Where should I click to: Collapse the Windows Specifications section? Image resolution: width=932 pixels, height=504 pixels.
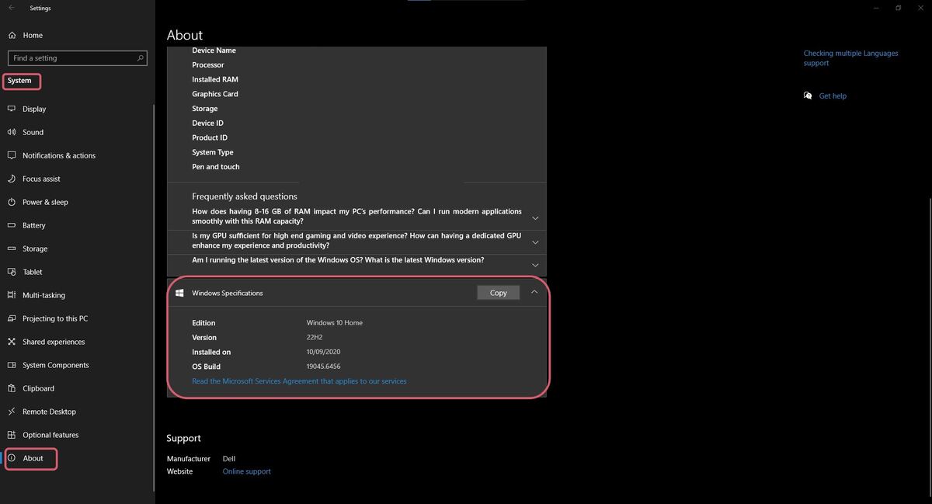click(534, 292)
